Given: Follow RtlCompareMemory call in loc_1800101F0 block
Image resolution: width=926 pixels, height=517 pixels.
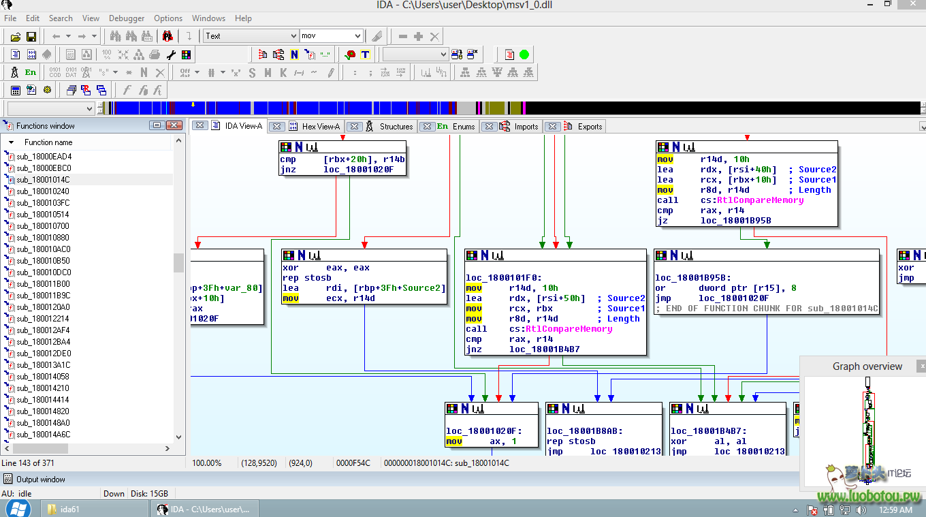Looking at the screenshot, I should (562, 329).
